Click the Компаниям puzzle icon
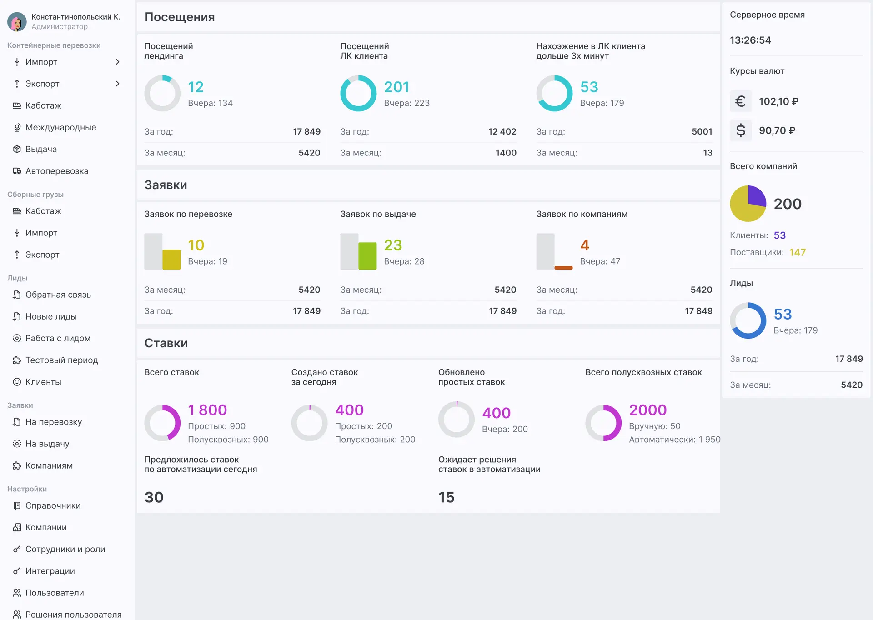Screen dimensions: 873x620 click(17, 465)
